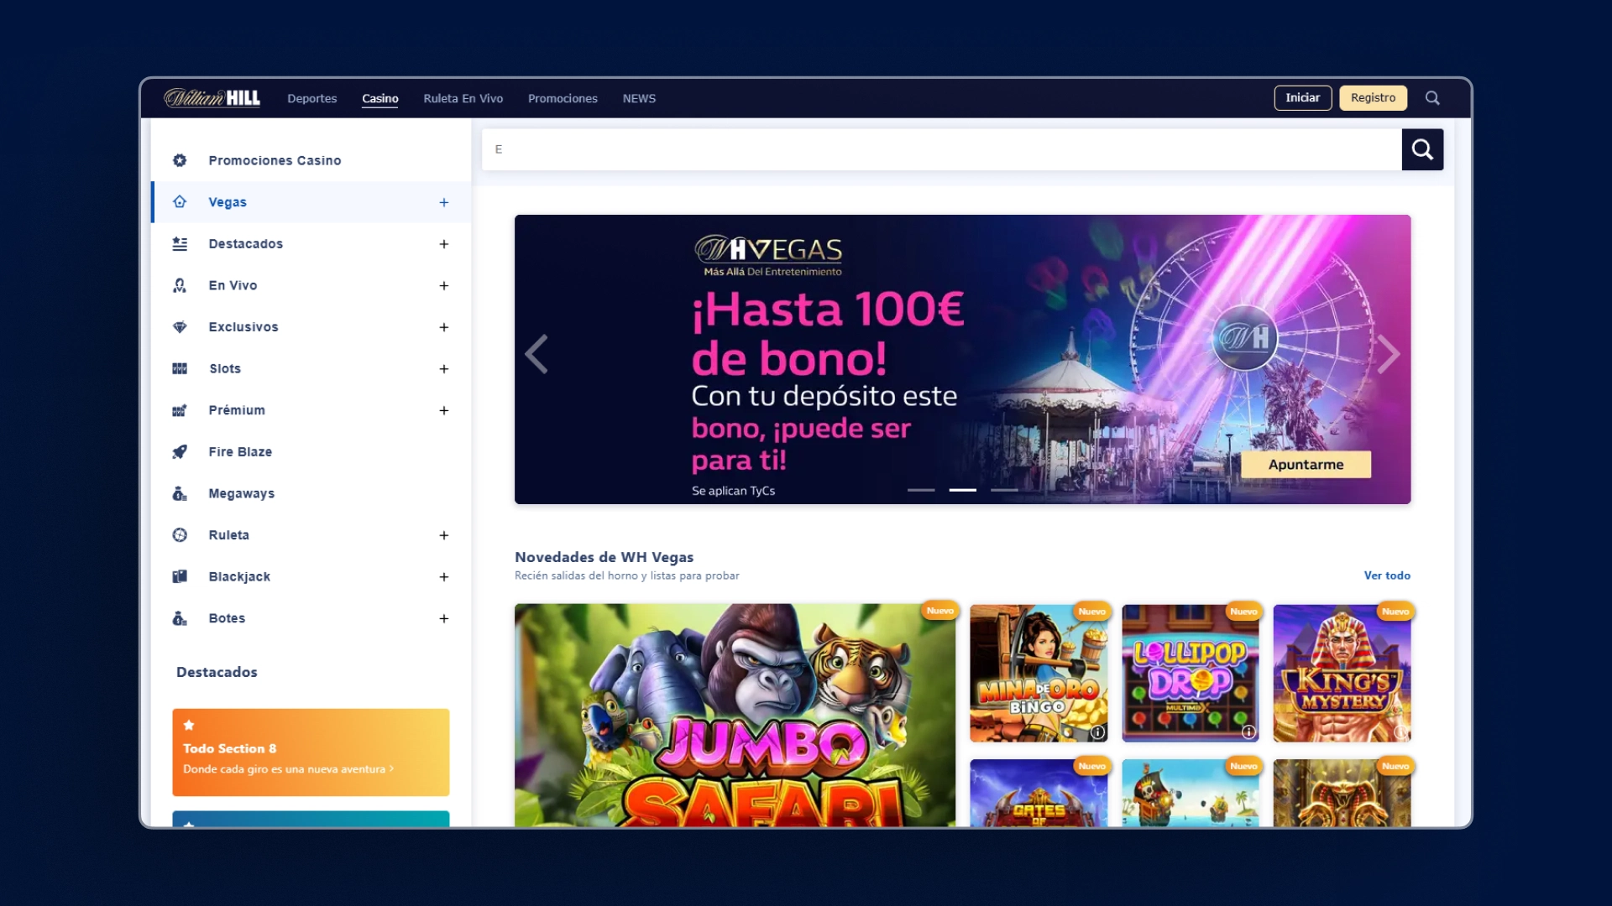Expand the Blackjack menu section
The image size is (1612, 906).
pos(444,576)
